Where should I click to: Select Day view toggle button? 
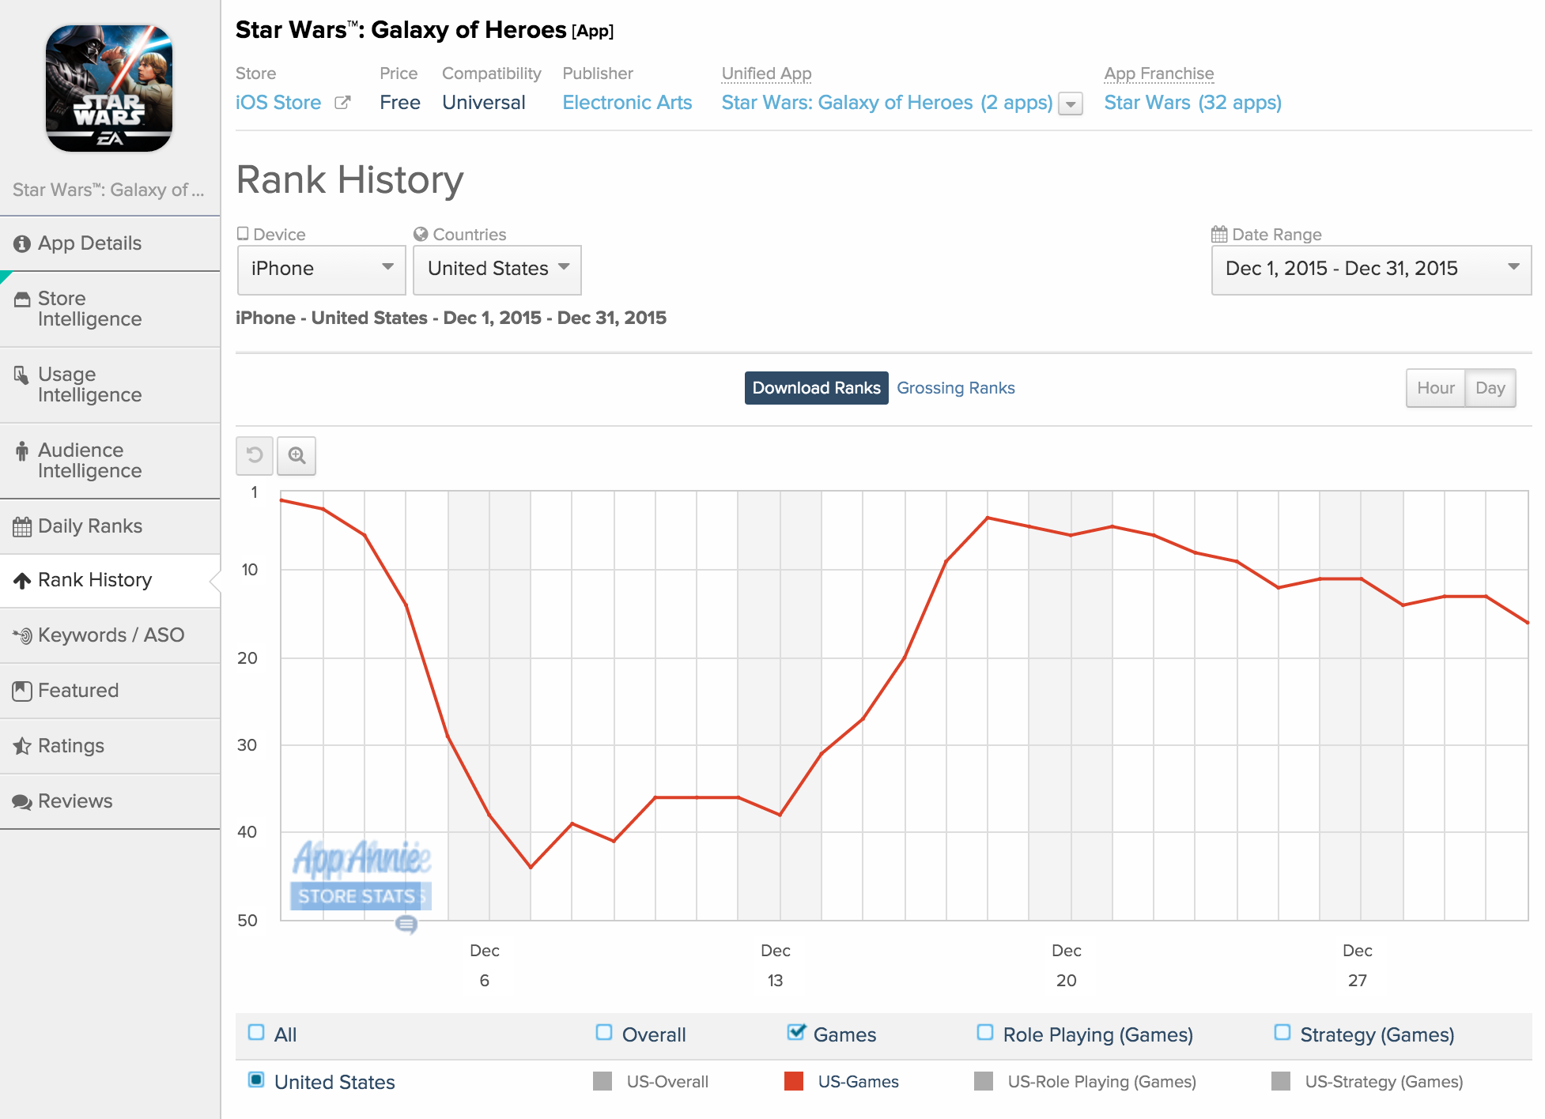click(1491, 387)
